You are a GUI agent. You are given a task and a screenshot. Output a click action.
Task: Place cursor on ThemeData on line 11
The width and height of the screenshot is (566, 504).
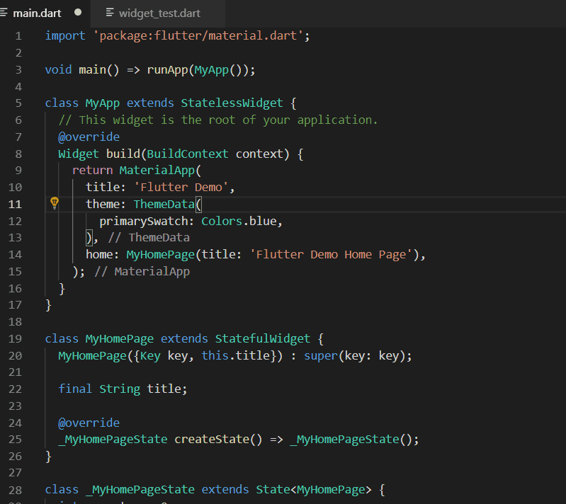(164, 204)
